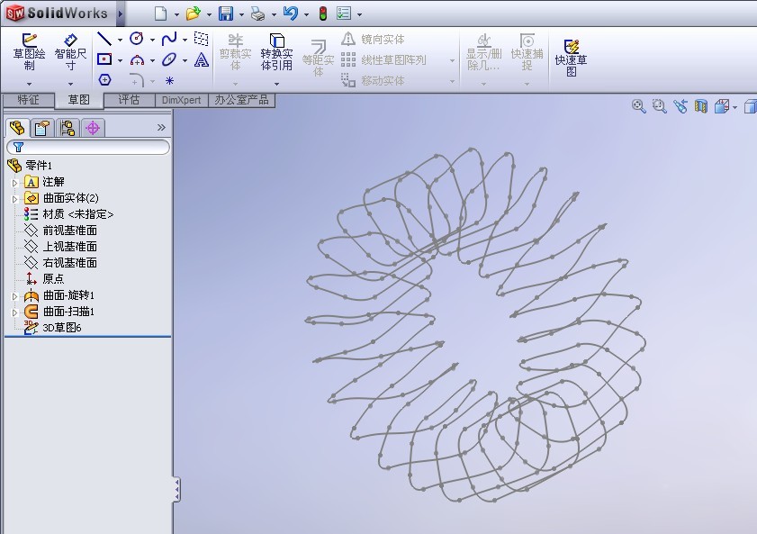
Task: Open the PropertyManager tab icon
Action: click(42, 128)
